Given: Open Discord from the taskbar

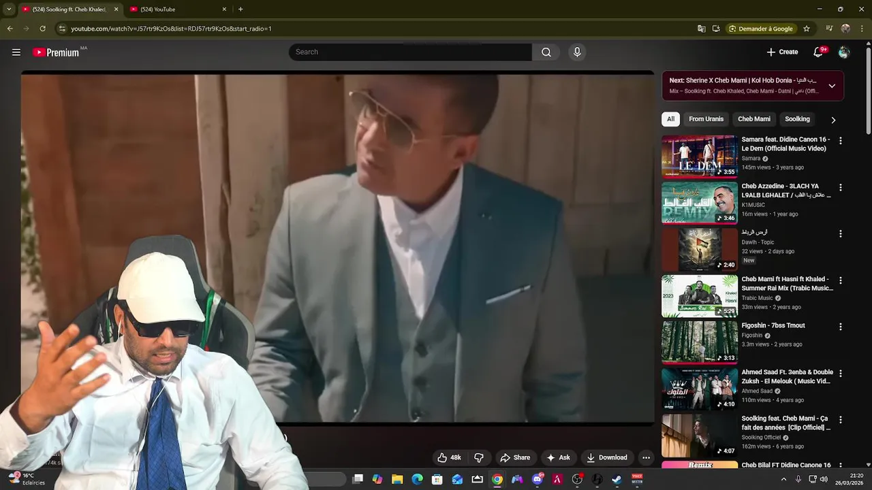Looking at the screenshot, I should click(537, 479).
